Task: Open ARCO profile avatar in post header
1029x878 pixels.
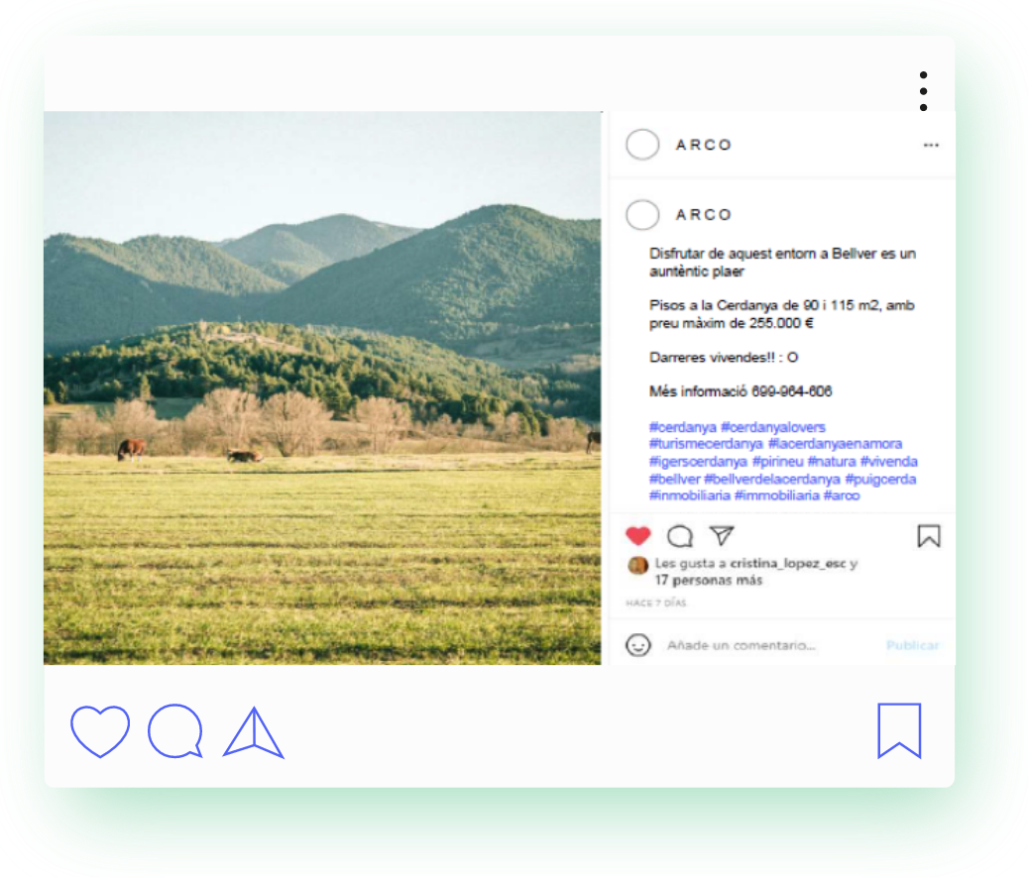Action: point(642,145)
